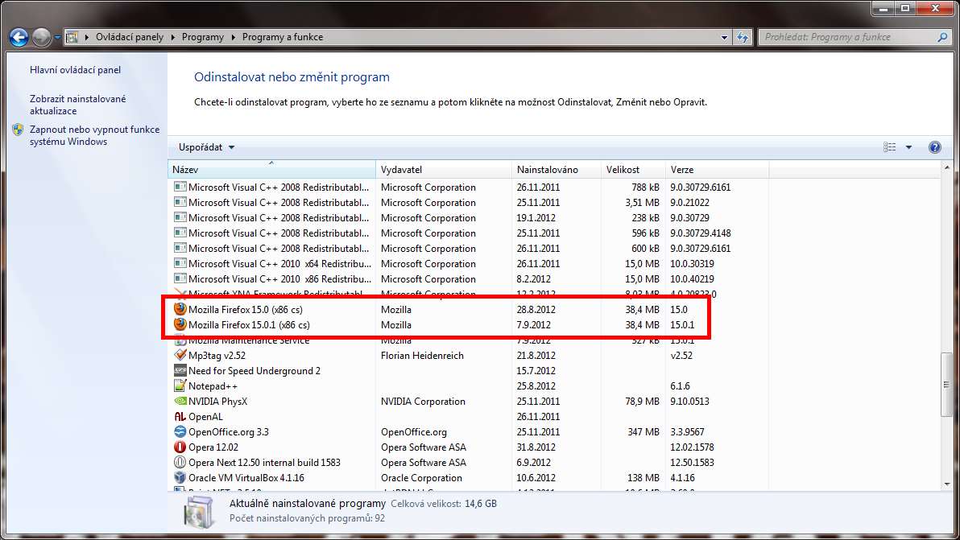Click the Control Panel icon in address bar
The image size is (960, 540).
coord(72,37)
